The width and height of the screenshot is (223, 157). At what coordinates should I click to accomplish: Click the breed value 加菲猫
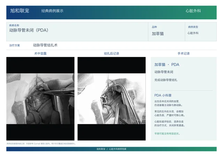[x=158, y=34]
